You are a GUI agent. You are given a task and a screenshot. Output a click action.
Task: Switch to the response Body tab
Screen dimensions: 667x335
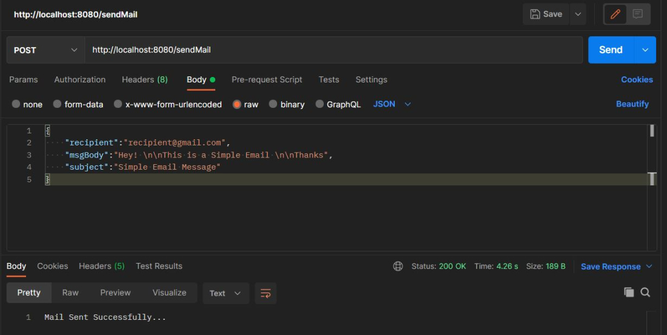16,266
